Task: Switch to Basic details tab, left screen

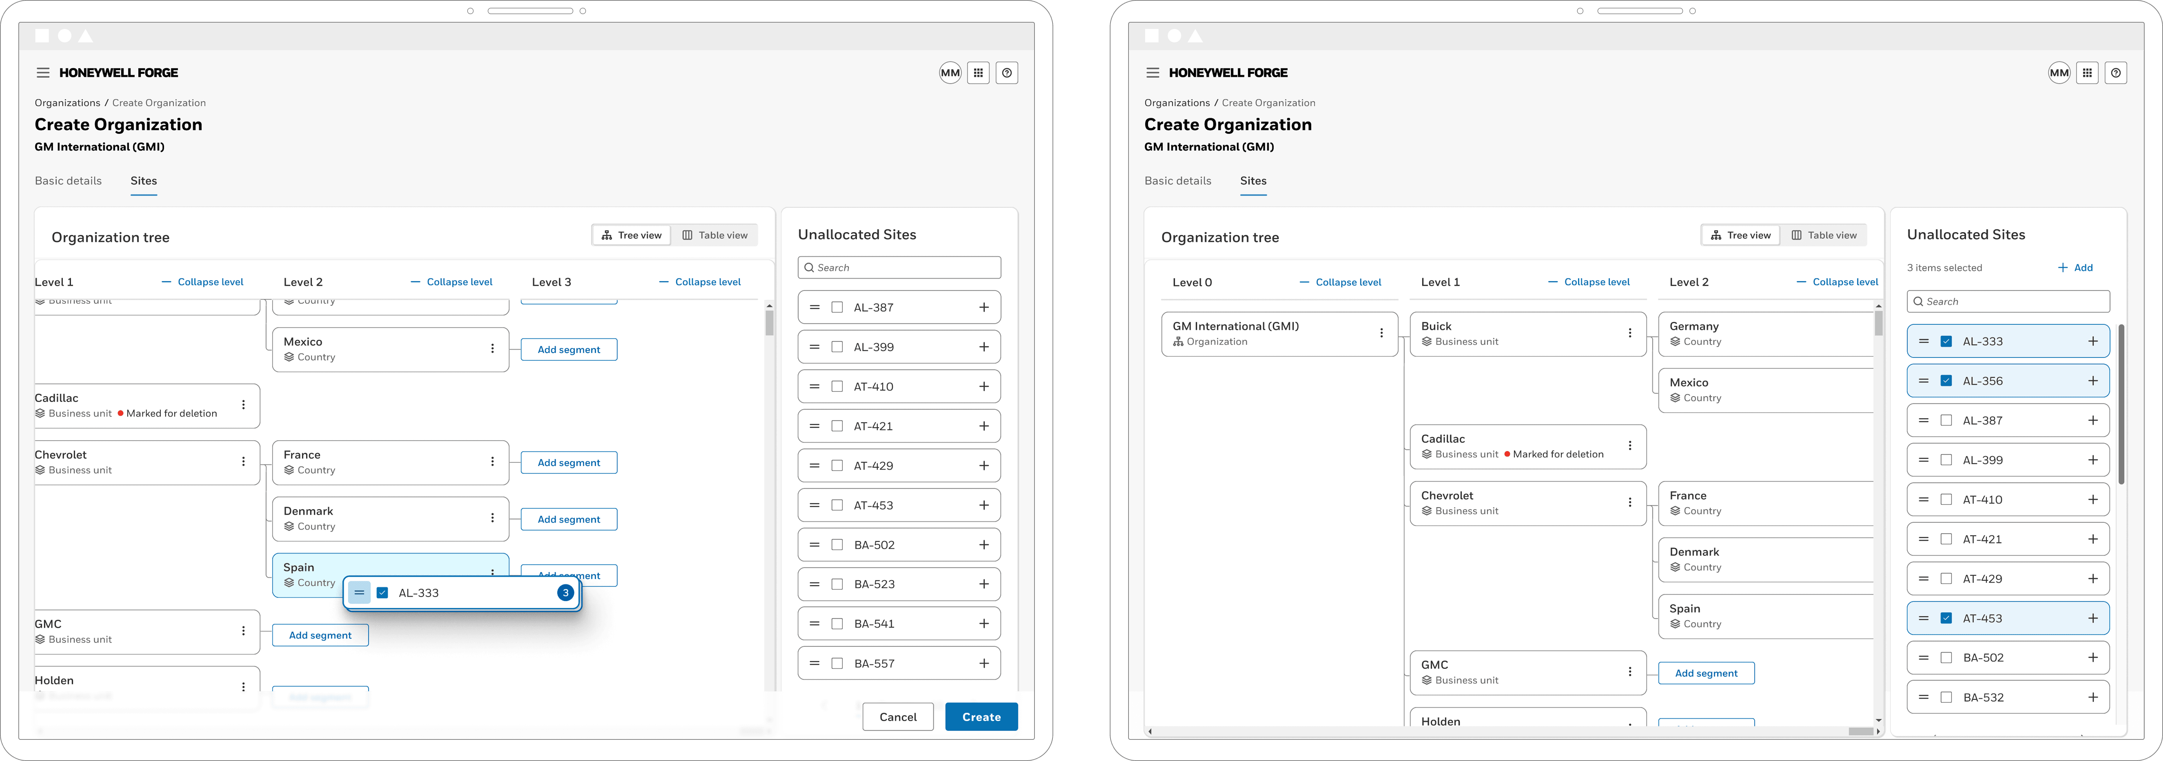Action: click(x=68, y=181)
